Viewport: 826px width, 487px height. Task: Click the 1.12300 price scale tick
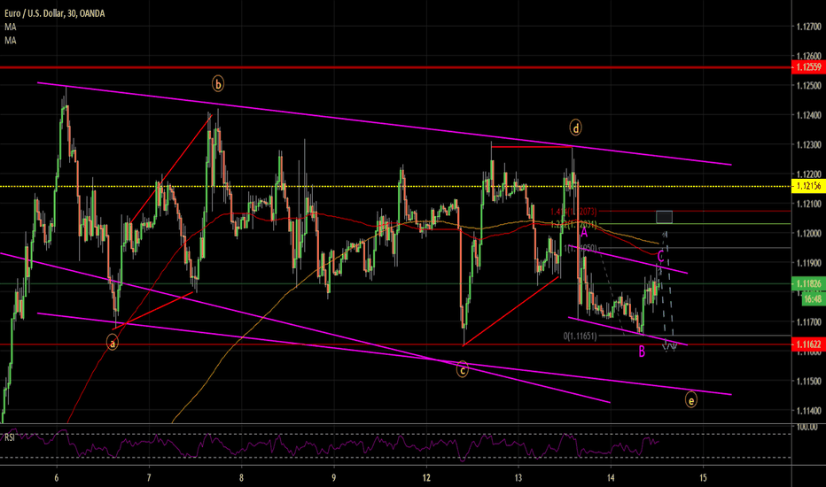click(808, 144)
